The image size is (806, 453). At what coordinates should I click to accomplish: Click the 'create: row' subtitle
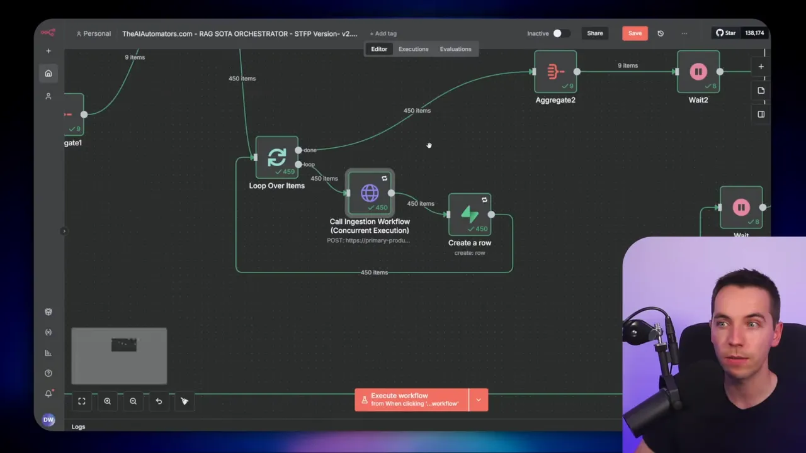pos(470,253)
